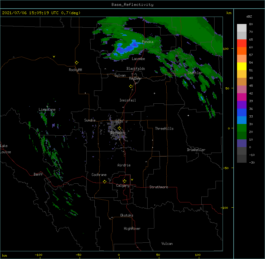Click the yellow diamond marker above Calgary label

click(125, 181)
